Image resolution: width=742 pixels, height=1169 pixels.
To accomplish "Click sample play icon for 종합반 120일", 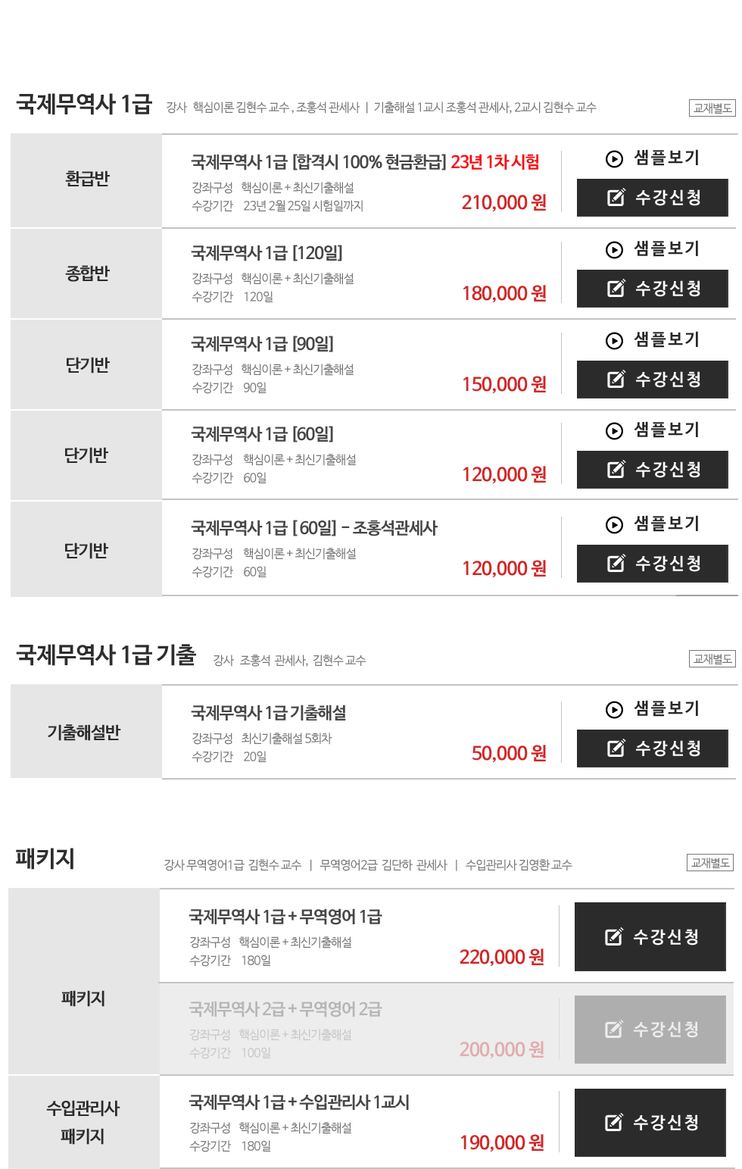I will [x=614, y=250].
